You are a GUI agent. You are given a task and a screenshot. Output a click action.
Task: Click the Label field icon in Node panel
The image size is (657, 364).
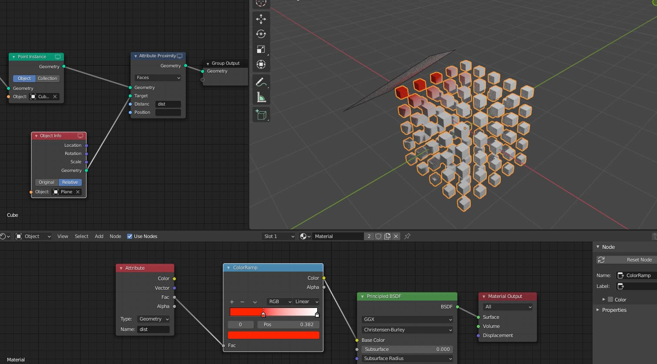click(621, 286)
